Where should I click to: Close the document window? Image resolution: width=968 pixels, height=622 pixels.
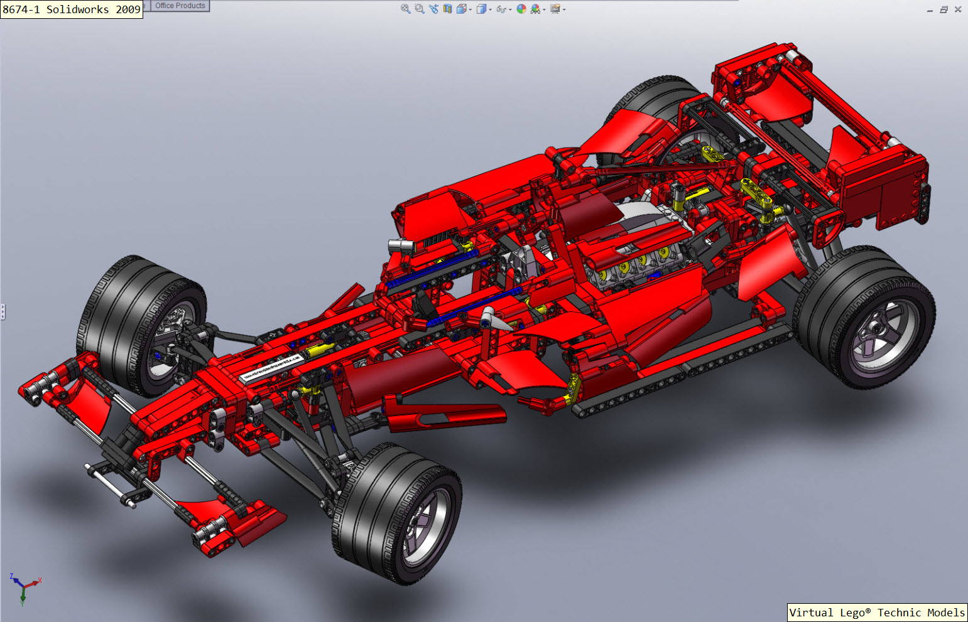[x=958, y=9]
